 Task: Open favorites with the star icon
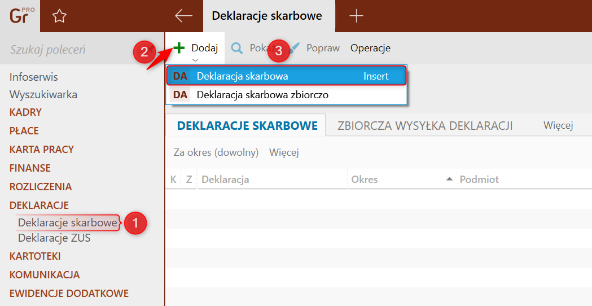[59, 16]
